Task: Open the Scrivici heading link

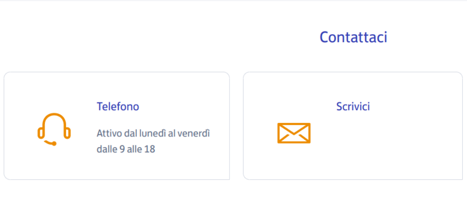Action: 353,106
